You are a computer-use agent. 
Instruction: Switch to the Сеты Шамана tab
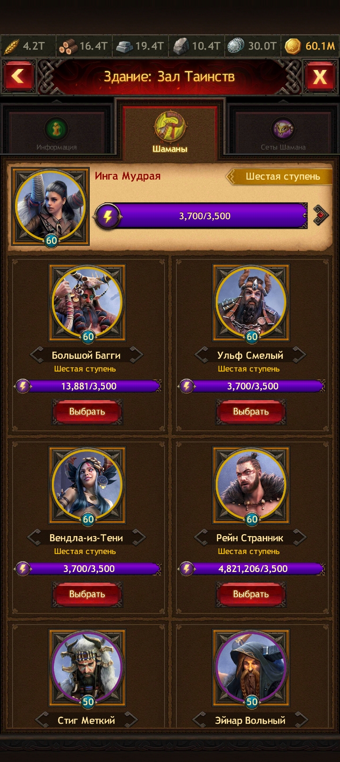pyautogui.click(x=283, y=133)
